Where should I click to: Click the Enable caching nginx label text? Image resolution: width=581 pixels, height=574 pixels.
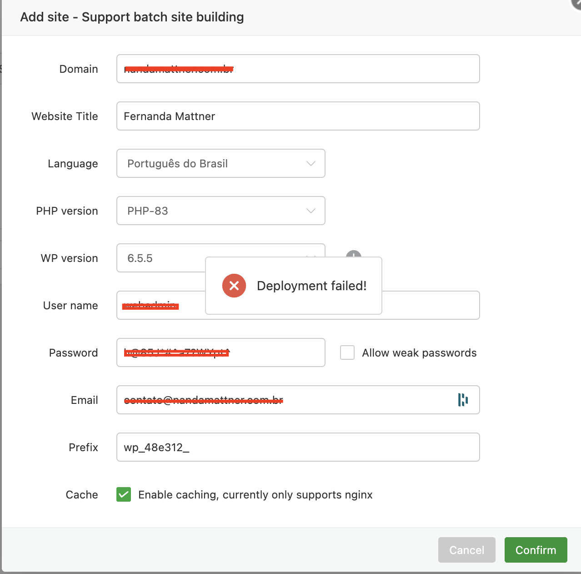pyautogui.click(x=255, y=495)
